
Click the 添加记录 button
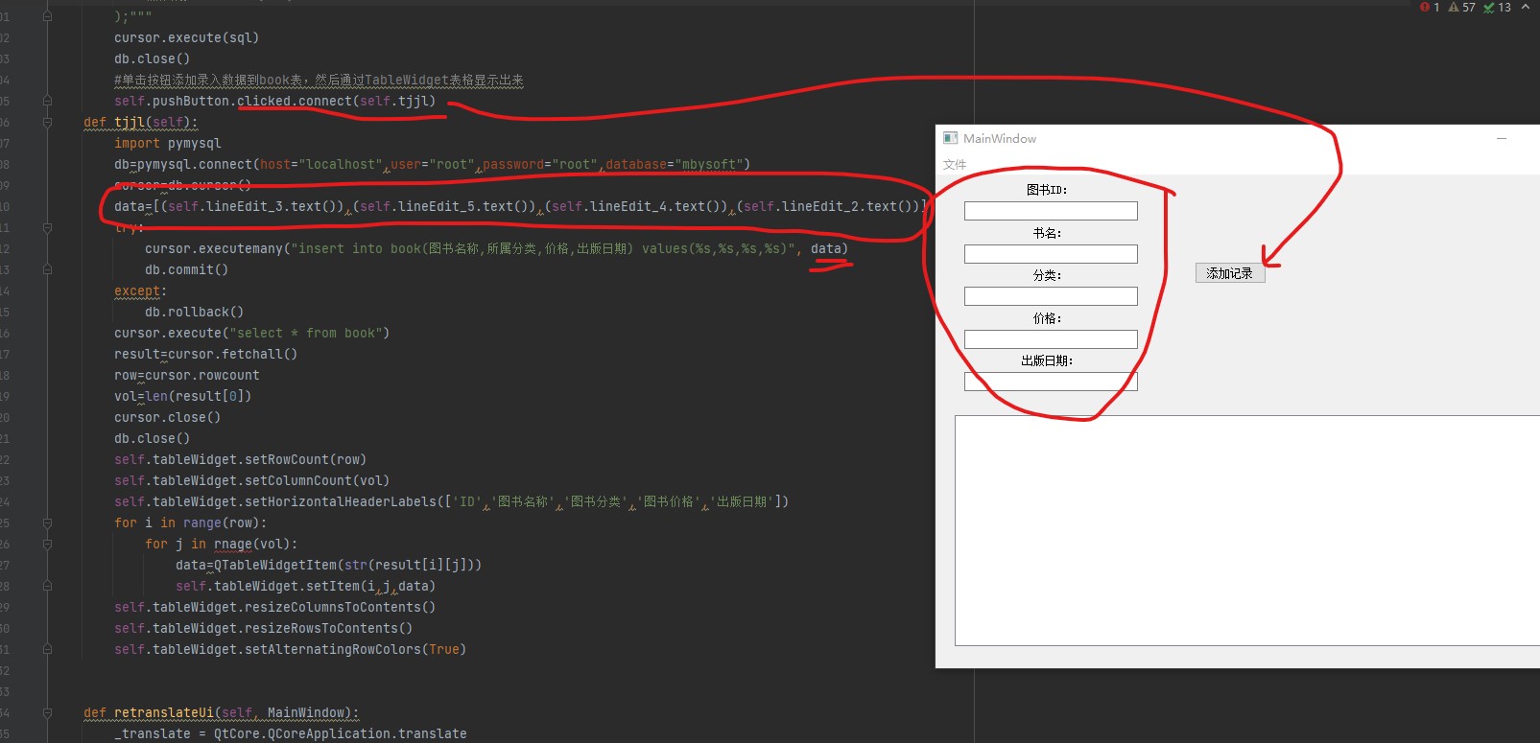1230,273
